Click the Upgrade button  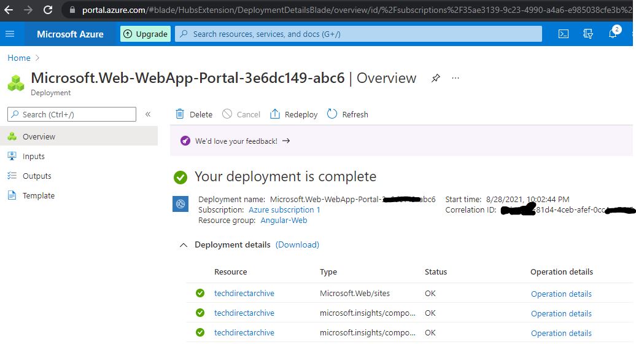(x=145, y=34)
